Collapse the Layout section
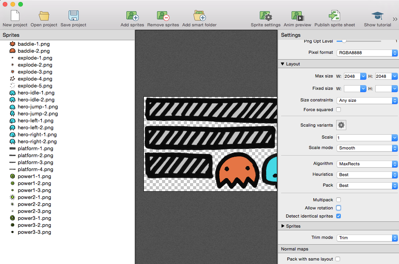 tap(282, 64)
